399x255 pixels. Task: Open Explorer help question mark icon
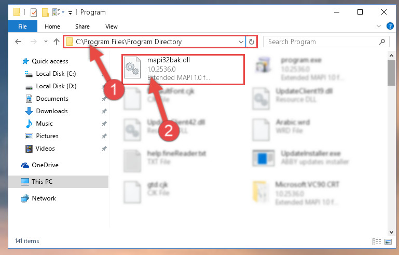point(390,26)
